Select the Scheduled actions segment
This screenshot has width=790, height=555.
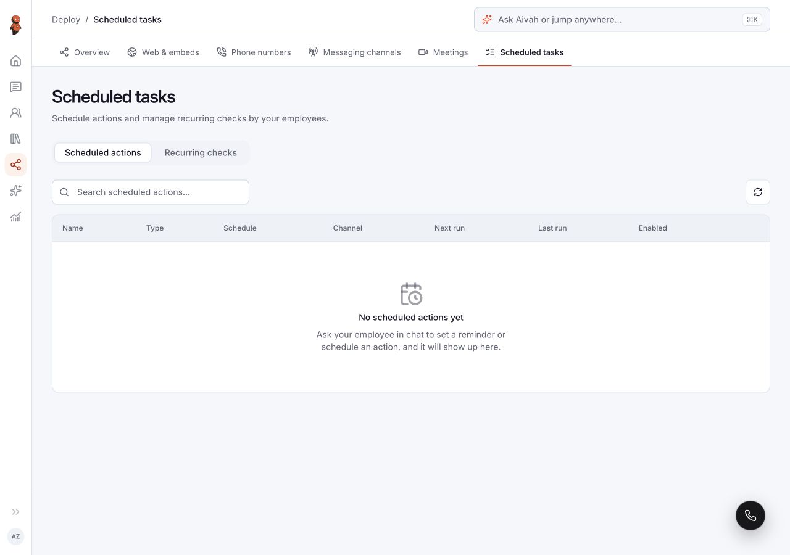[103, 153]
